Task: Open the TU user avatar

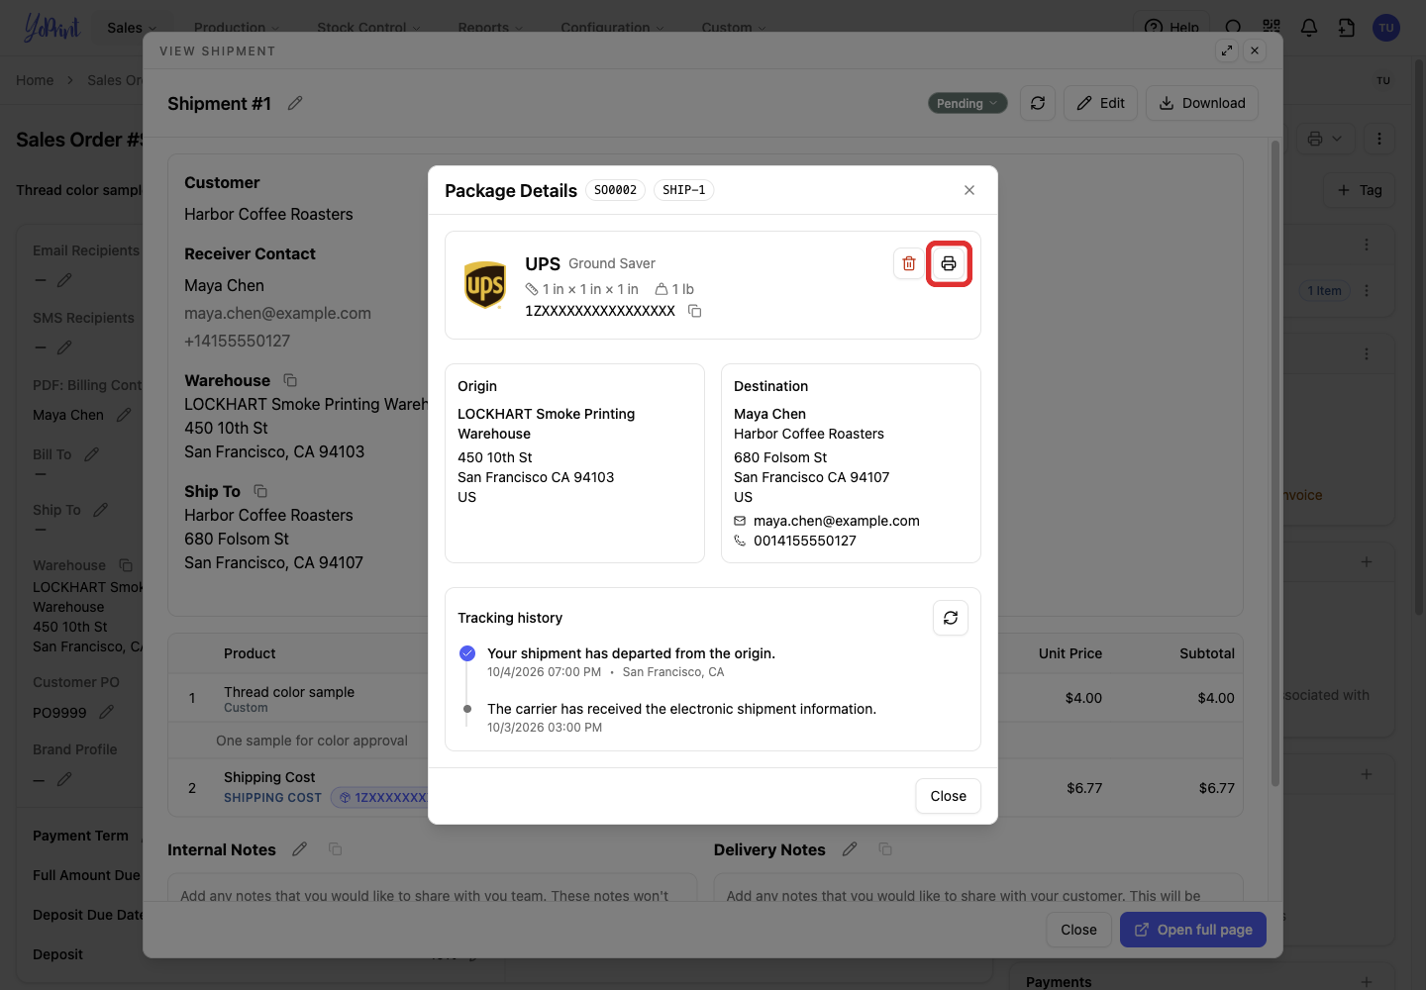Action: click(x=1386, y=28)
